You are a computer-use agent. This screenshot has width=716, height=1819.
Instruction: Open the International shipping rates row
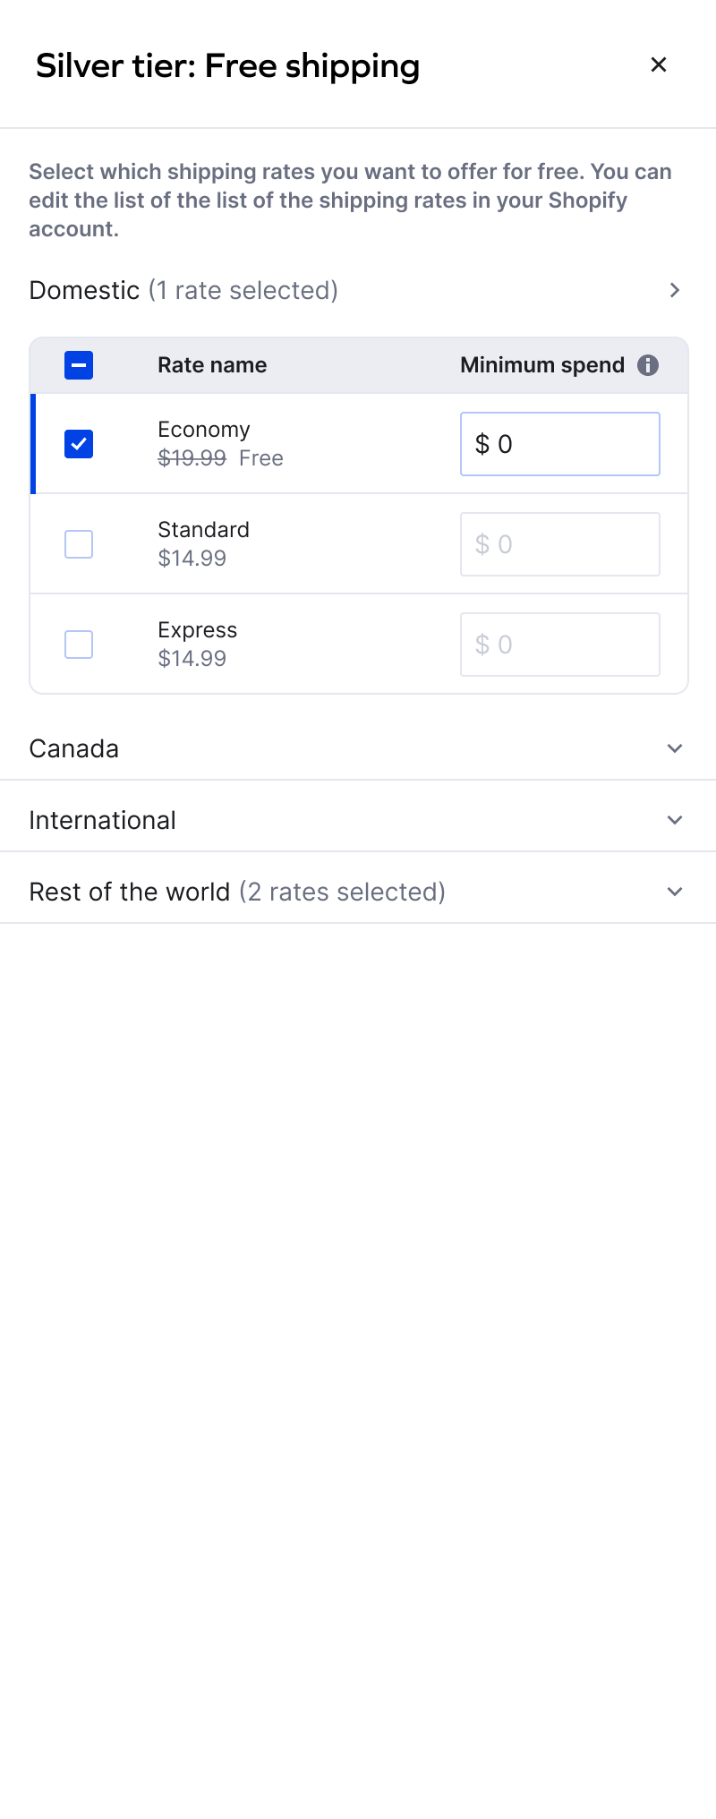103,820
